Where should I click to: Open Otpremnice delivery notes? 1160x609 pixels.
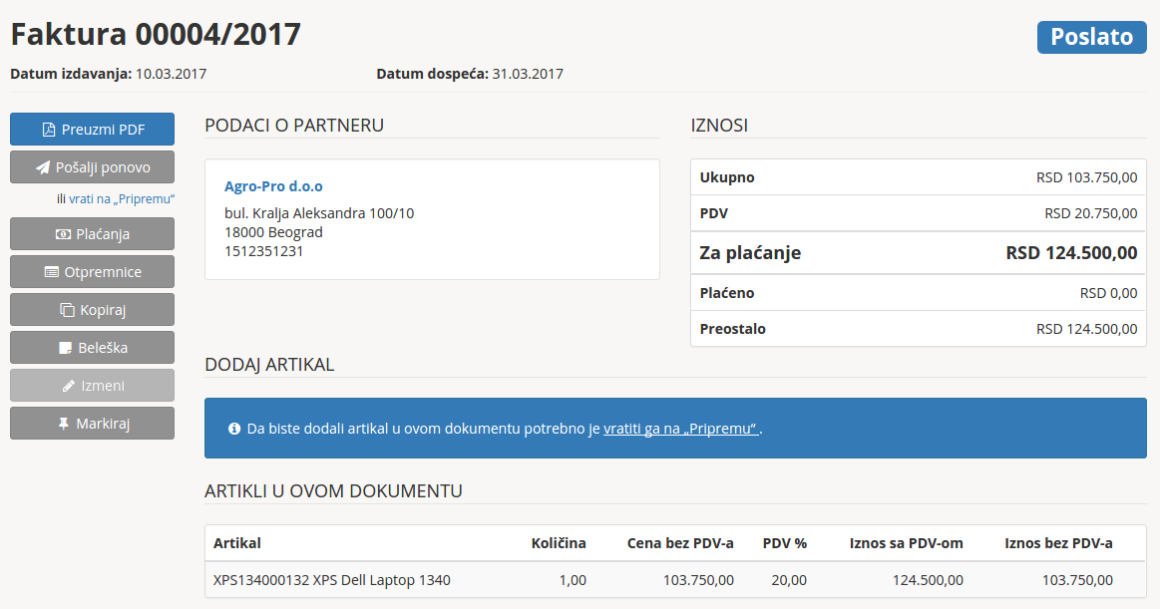[92, 272]
